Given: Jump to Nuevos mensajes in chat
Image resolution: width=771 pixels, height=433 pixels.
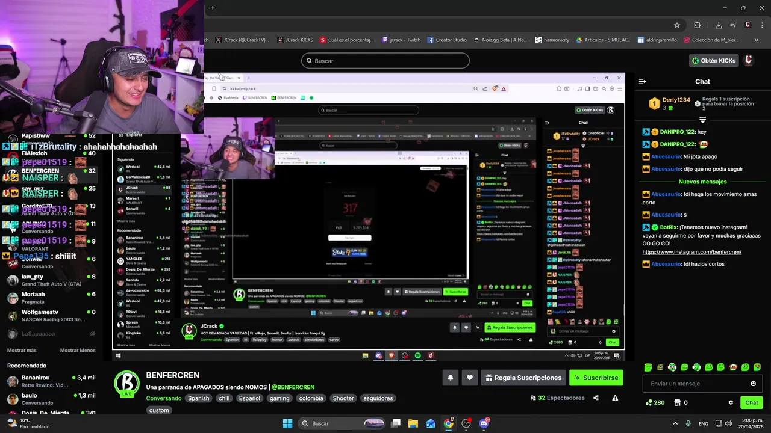Looking at the screenshot, I should [702, 182].
